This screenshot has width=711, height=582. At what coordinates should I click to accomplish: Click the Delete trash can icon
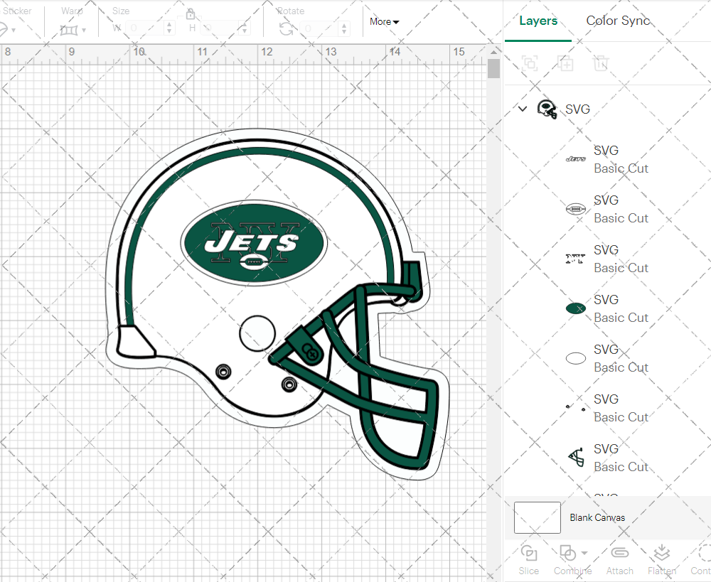click(x=601, y=63)
